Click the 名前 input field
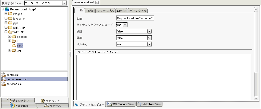261x109 pixels. (135, 18)
